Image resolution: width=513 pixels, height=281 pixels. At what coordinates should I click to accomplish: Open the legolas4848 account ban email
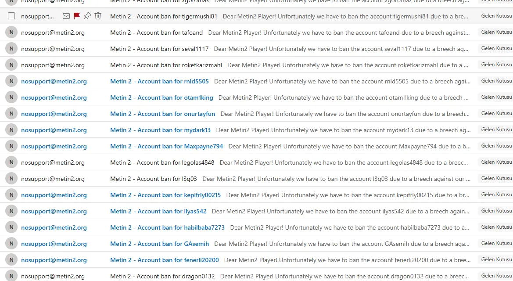[162, 162]
